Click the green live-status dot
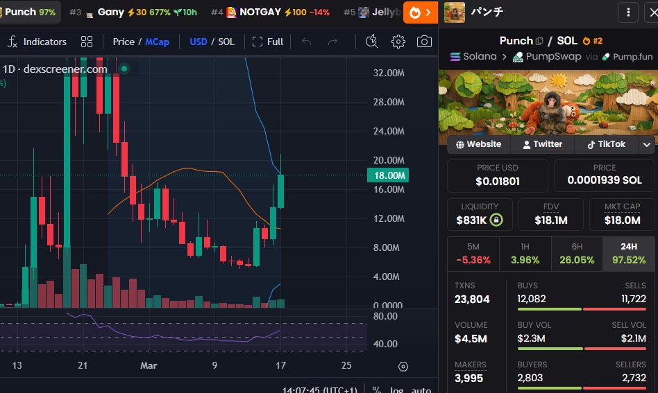Image resolution: width=658 pixels, height=393 pixels. pyautogui.click(x=124, y=69)
